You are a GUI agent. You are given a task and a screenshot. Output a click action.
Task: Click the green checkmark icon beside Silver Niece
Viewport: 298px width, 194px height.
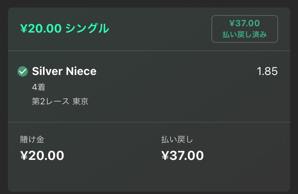(23, 71)
